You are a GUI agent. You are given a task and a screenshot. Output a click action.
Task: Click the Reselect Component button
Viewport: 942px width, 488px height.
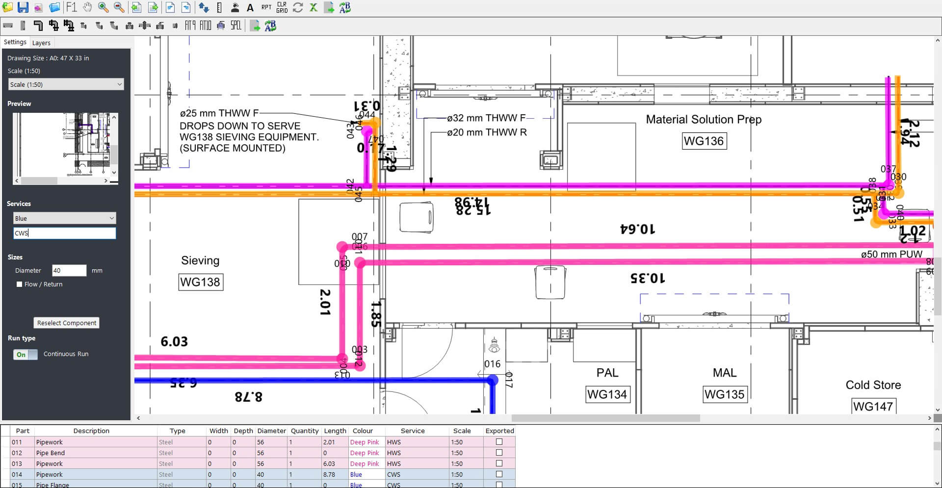pos(67,323)
